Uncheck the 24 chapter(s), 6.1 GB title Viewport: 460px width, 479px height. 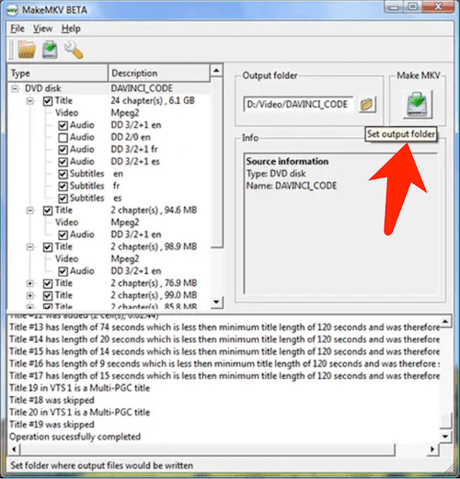[x=48, y=101]
